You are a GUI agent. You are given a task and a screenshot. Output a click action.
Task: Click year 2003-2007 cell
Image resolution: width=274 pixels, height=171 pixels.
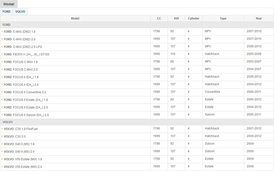pyautogui.click(x=254, y=62)
